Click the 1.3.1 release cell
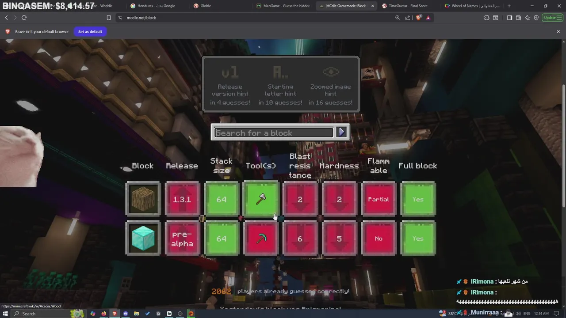The height and width of the screenshot is (318, 566). (x=182, y=199)
